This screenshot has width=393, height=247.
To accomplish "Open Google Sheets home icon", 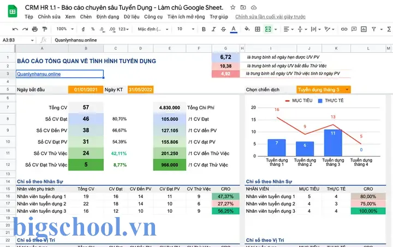I will point(12,11).
